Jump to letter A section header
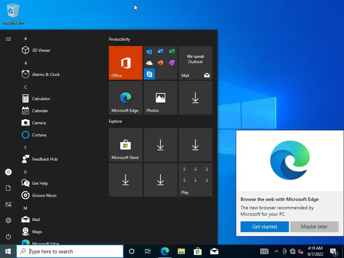 tap(26, 63)
